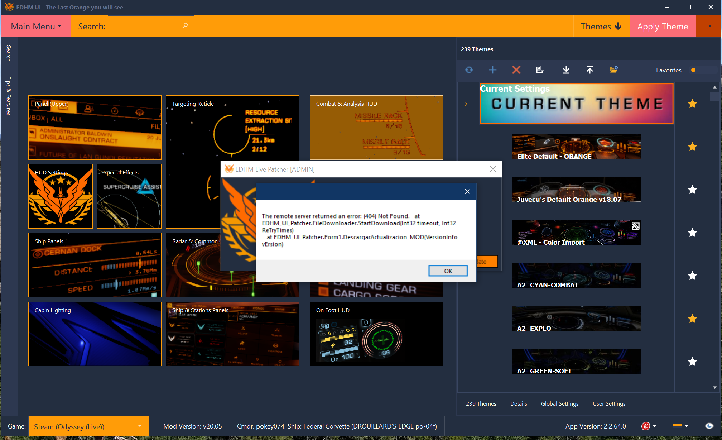This screenshot has width=722, height=440.
Task: Switch to the 239 Themes tab
Action: pos(481,403)
